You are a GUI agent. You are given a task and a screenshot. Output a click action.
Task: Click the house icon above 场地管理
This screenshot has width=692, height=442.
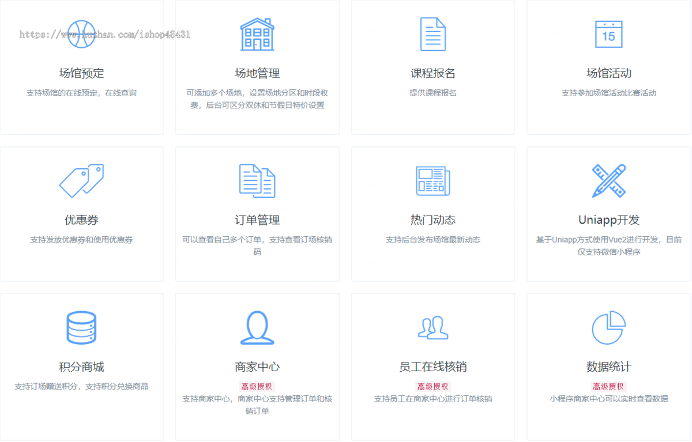tap(257, 34)
